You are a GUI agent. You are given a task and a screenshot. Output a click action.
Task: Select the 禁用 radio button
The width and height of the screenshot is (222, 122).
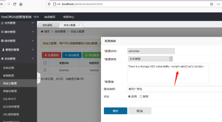tap(141, 96)
